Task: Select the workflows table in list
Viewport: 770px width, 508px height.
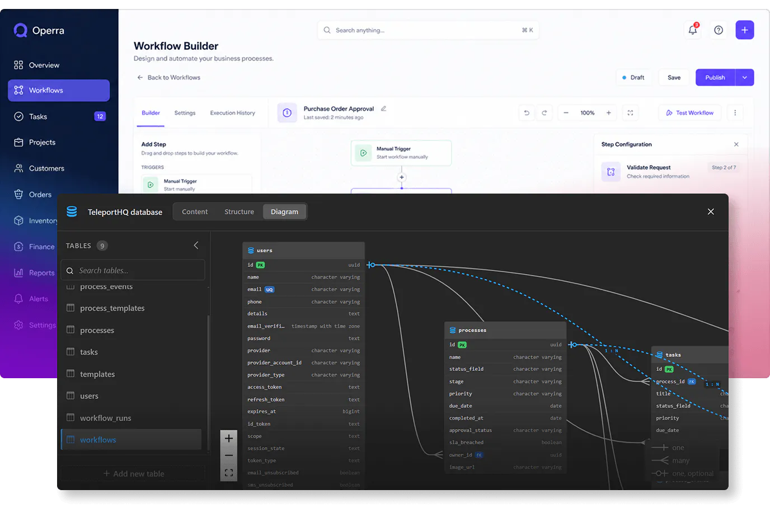Action: tap(131, 440)
